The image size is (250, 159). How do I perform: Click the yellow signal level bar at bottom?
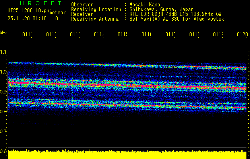pyautogui.click(x=127, y=155)
